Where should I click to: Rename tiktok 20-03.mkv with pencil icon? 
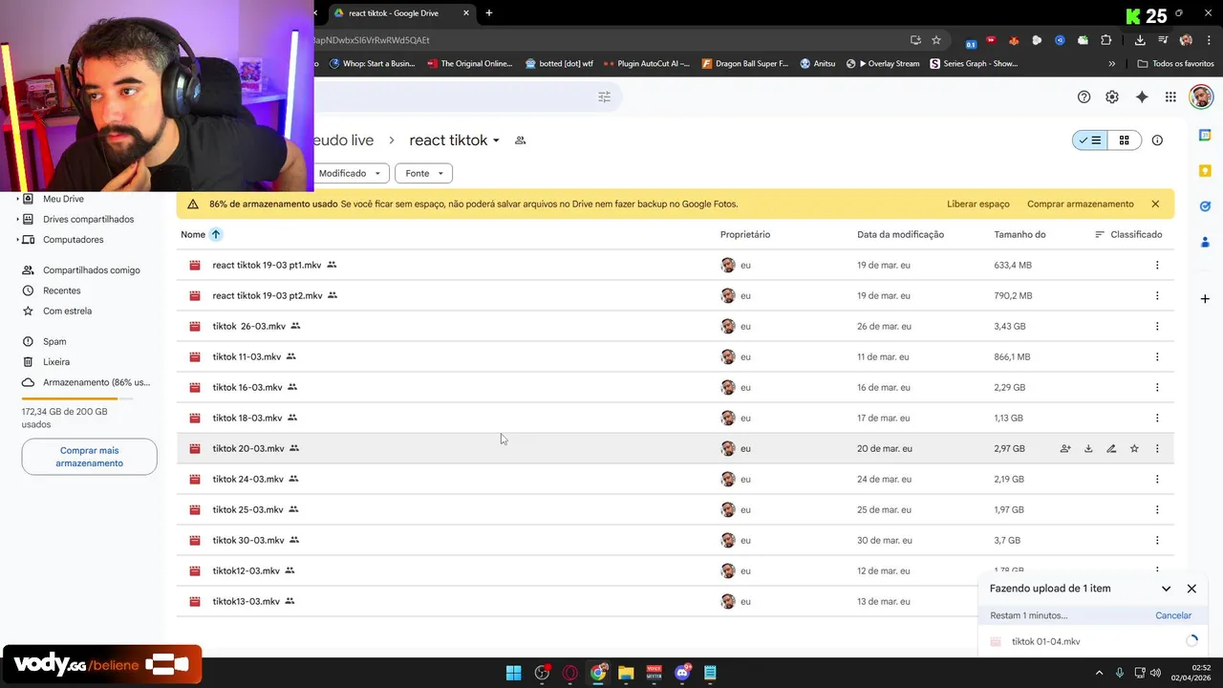1111,448
